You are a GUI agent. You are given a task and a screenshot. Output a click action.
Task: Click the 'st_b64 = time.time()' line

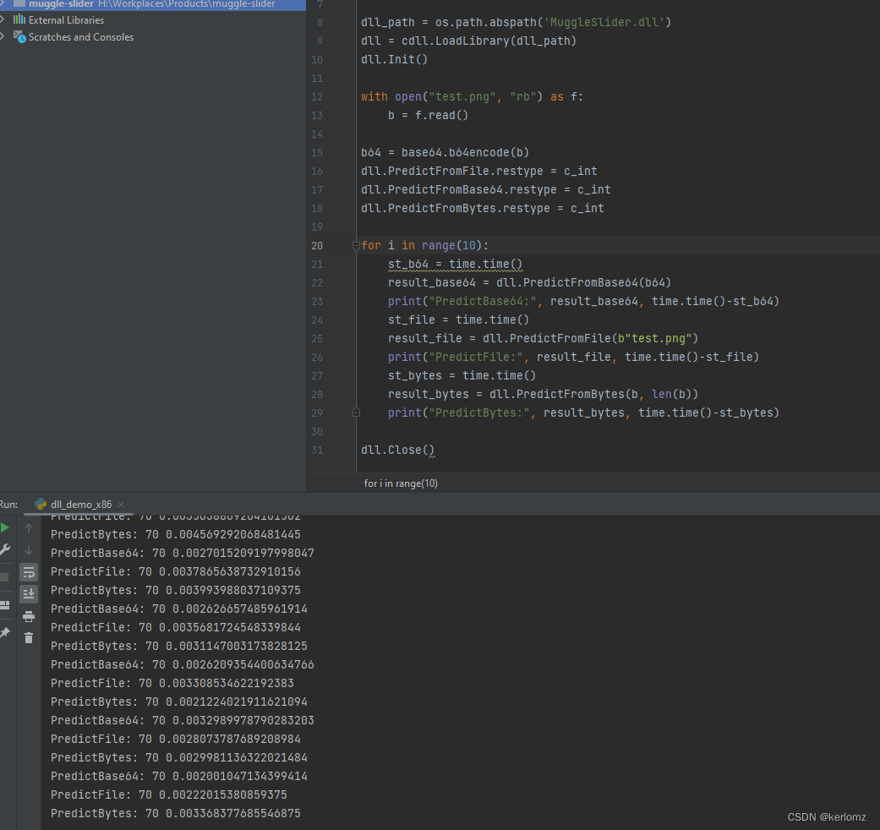(x=455, y=264)
